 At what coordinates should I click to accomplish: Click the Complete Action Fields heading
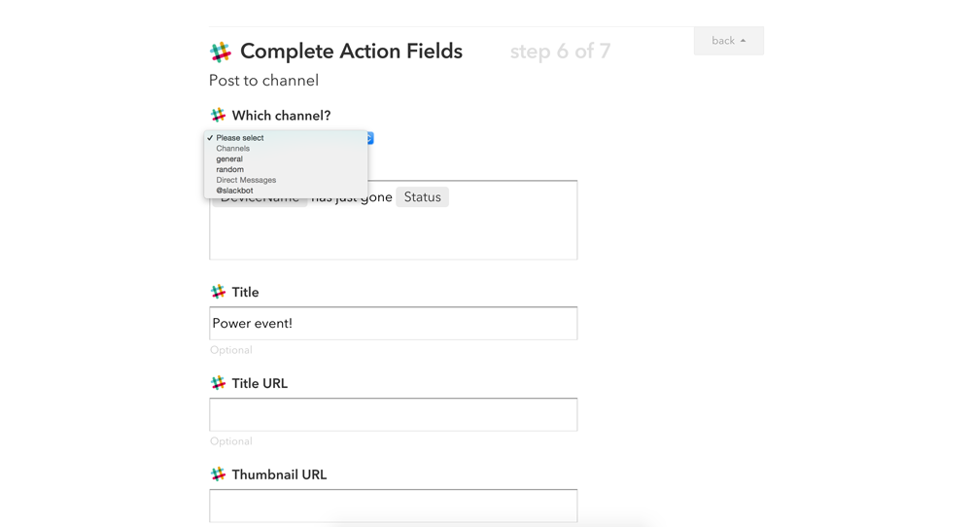point(351,52)
